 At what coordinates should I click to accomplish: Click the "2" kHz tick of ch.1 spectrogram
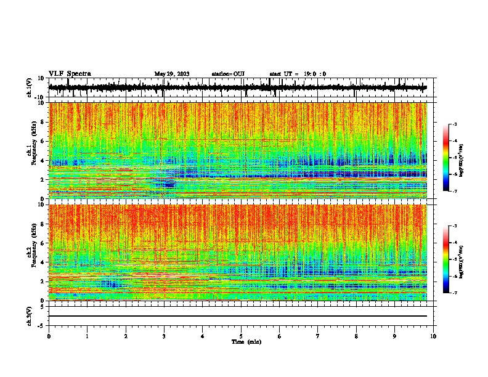tap(43, 180)
